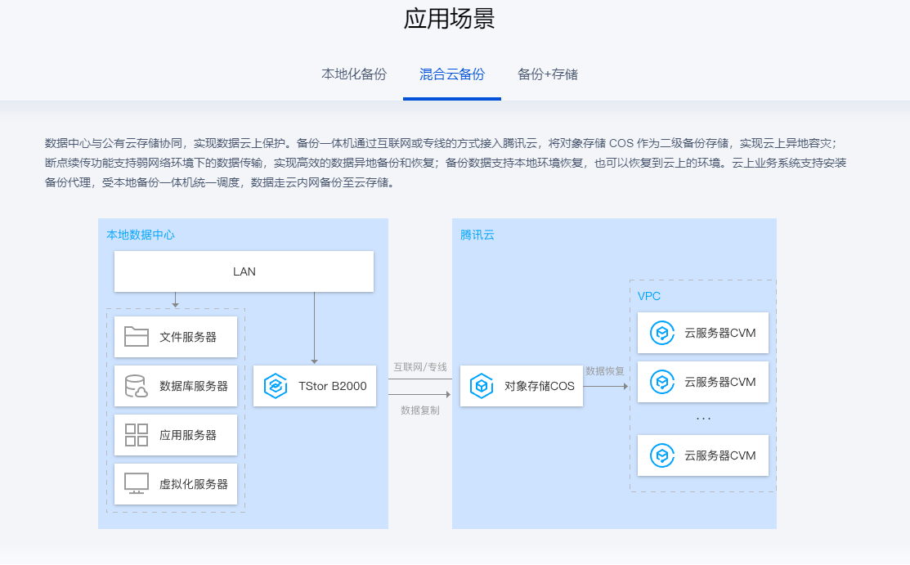Screen dimensions: 910x565
Task: Click the 互联网/专线 label
Action: click(420, 367)
